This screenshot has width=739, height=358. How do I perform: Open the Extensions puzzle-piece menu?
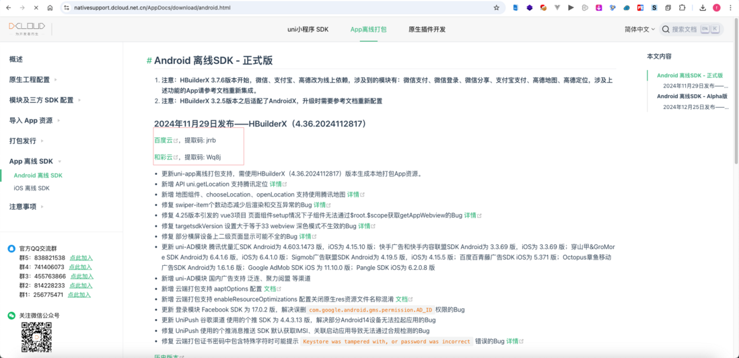tap(682, 8)
